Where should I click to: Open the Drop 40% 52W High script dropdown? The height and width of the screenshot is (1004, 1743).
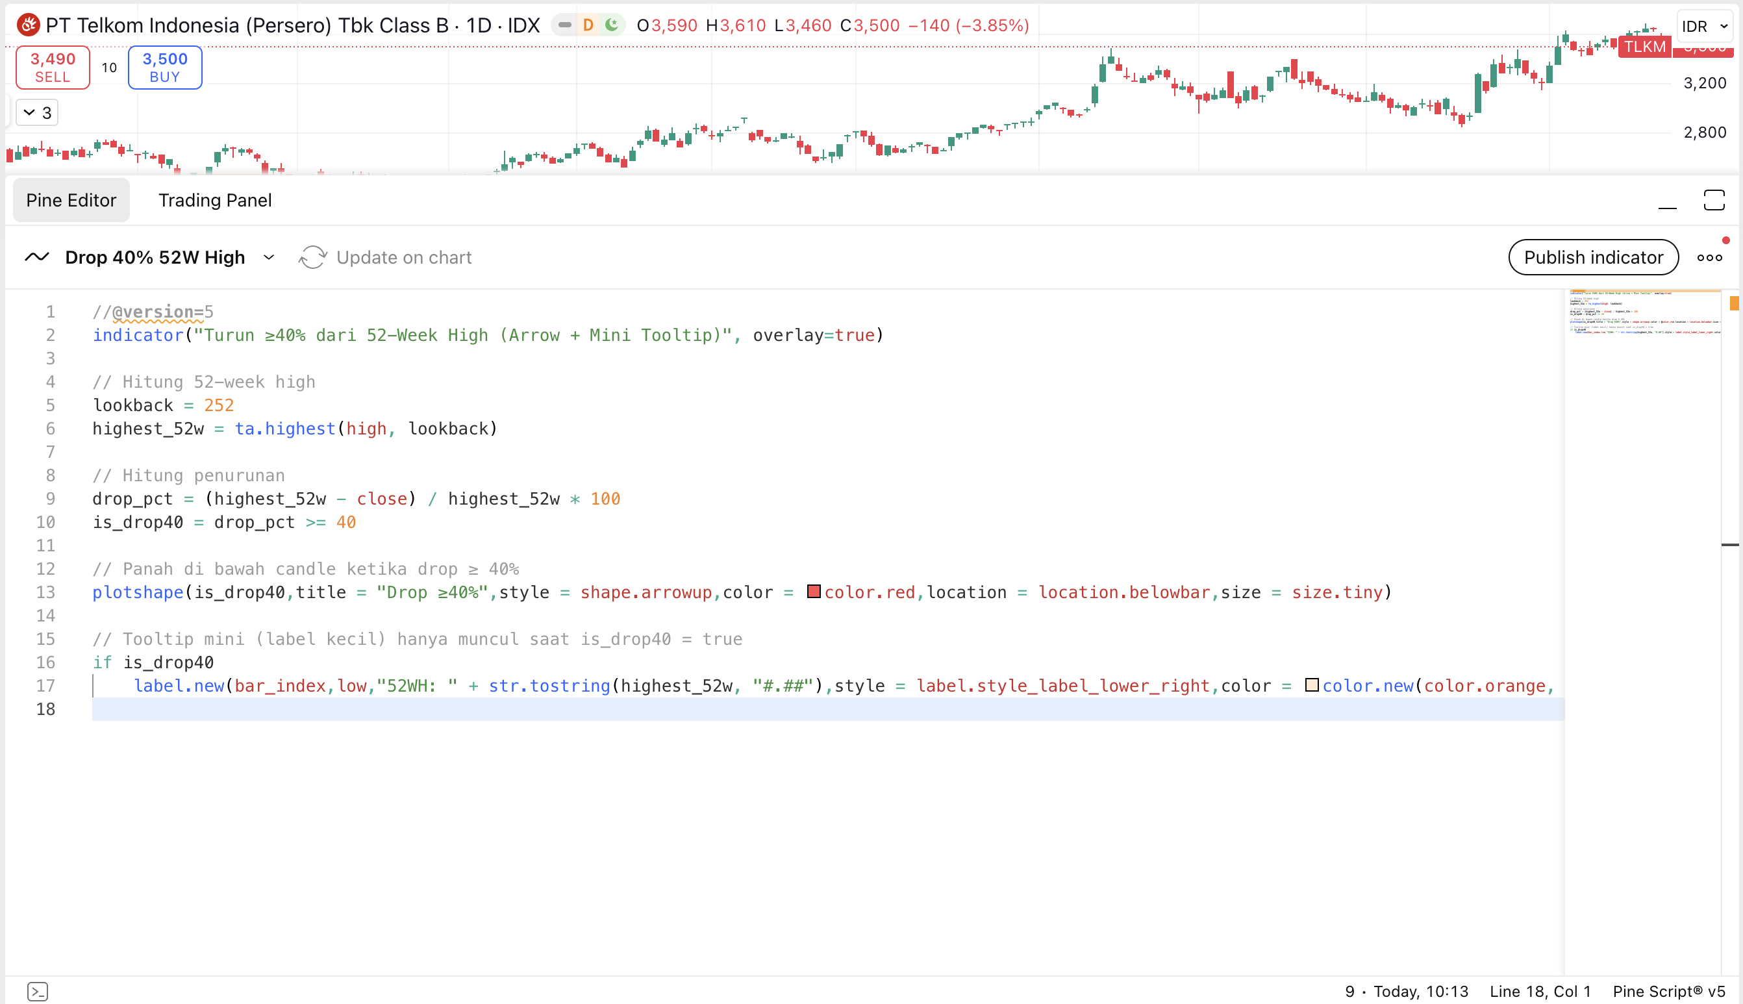pyautogui.click(x=269, y=257)
